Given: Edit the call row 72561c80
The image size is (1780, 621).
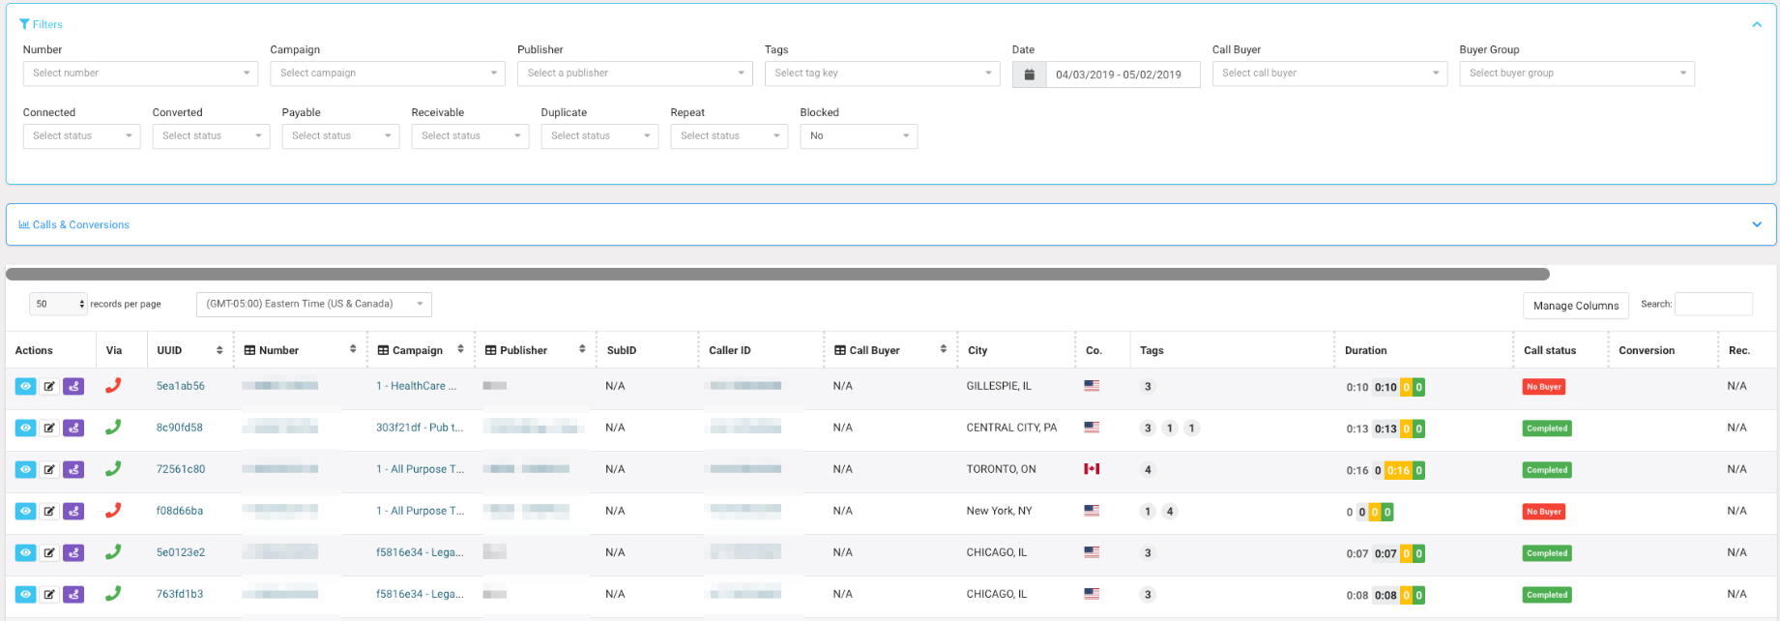Looking at the screenshot, I should click(49, 469).
